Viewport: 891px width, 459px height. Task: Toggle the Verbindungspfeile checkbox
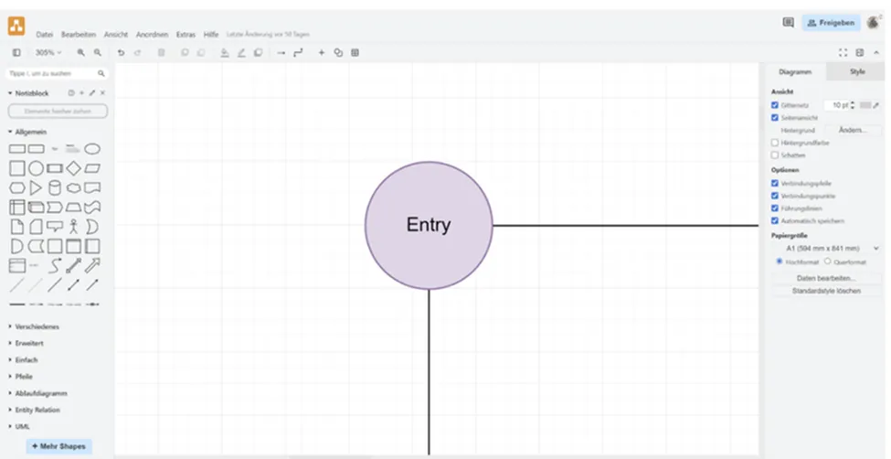[x=775, y=183]
